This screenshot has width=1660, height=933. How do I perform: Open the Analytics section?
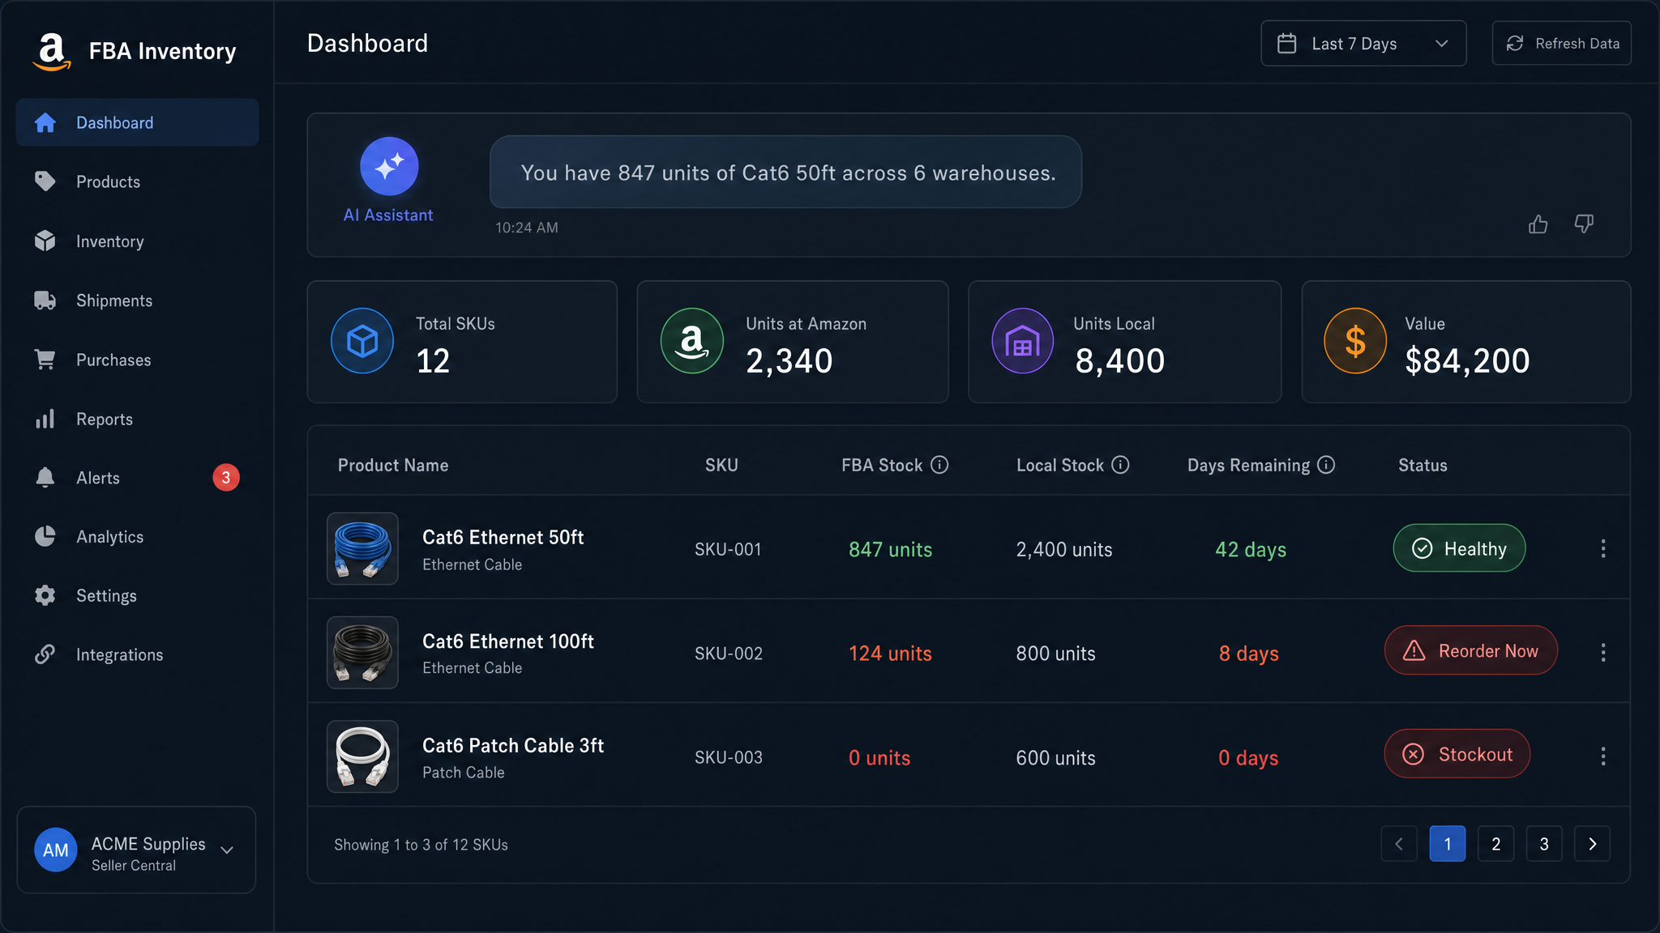pyautogui.click(x=137, y=537)
